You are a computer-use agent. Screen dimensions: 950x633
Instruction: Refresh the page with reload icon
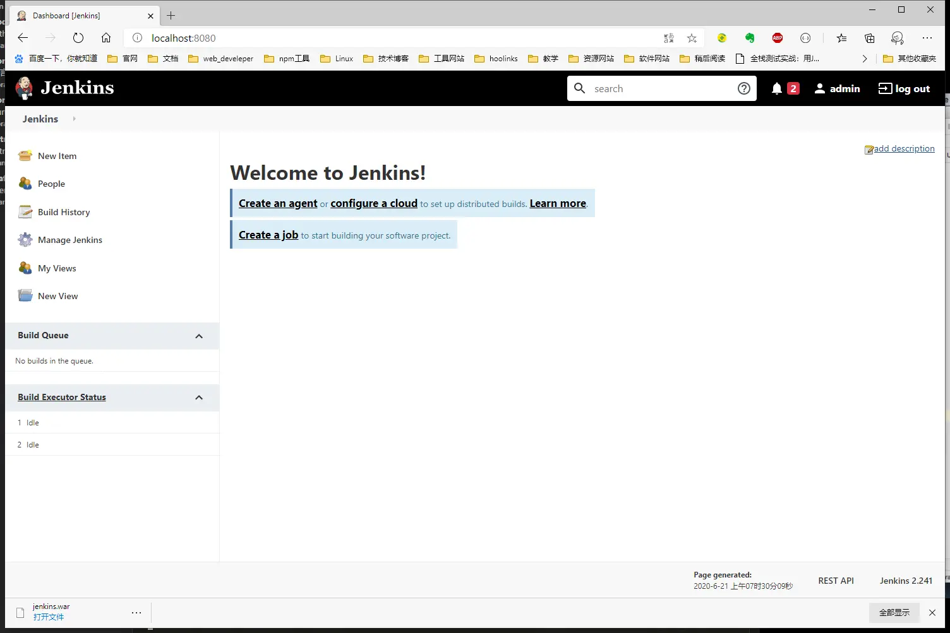tap(78, 38)
